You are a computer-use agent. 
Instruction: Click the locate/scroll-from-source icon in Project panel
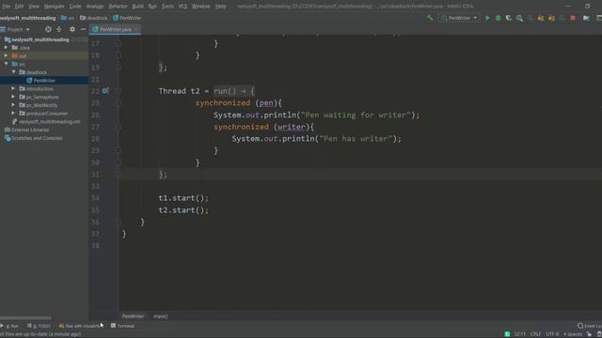[48, 29]
